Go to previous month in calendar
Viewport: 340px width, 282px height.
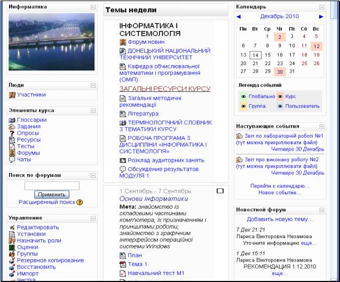click(239, 17)
